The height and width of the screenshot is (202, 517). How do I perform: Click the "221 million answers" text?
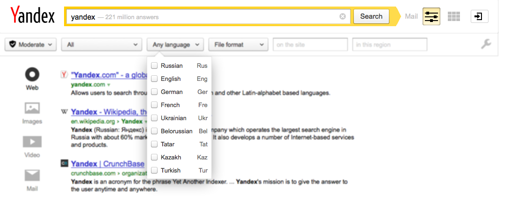pos(132,17)
